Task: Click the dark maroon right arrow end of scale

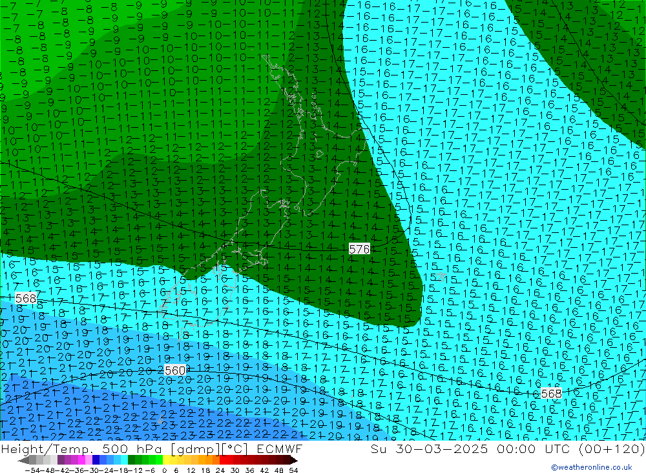Action: pos(294,460)
